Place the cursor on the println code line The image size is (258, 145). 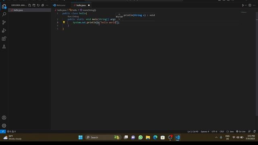[96, 23]
